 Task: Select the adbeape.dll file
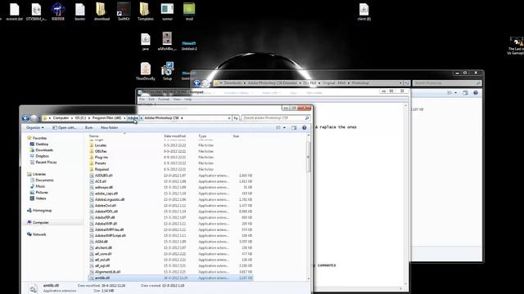104,187
